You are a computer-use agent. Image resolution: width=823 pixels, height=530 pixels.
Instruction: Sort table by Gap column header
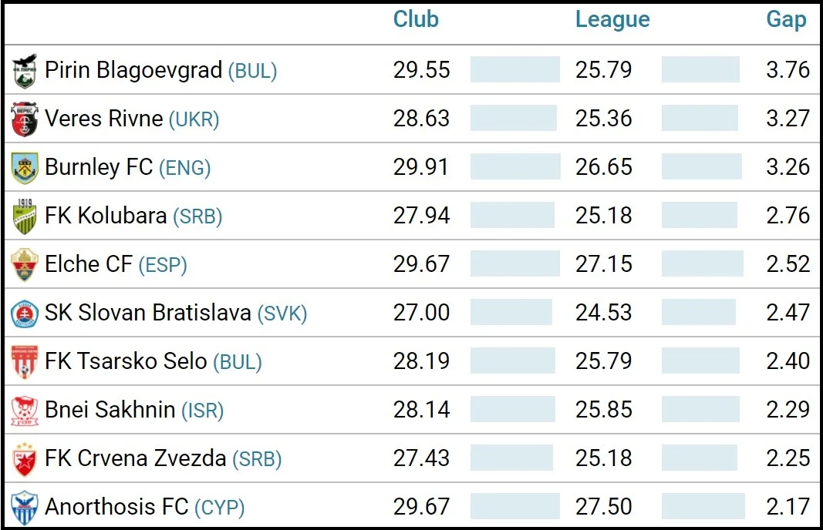(786, 19)
